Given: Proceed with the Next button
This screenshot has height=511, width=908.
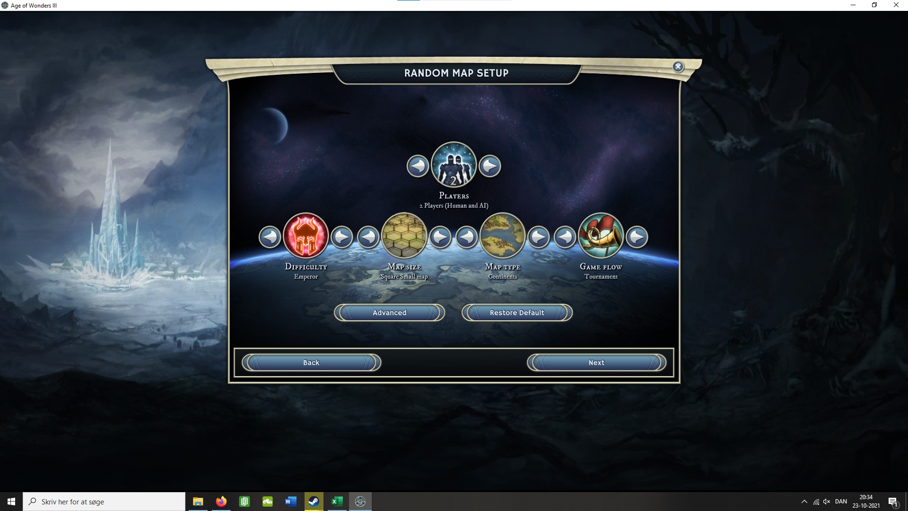Looking at the screenshot, I should point(596,363).
